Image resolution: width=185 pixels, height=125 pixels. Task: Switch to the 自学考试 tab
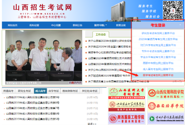point(54,91)
